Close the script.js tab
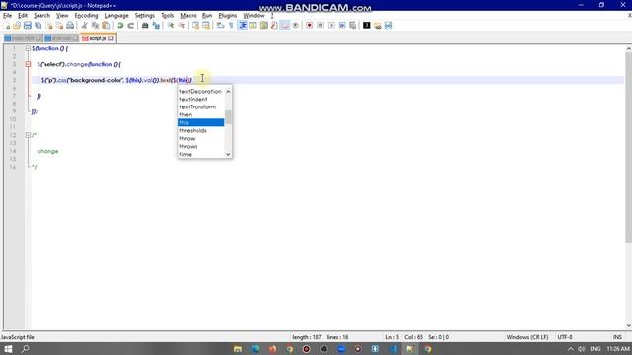The width and height of the screenshot is (632, 355). (x=111, y=38)
